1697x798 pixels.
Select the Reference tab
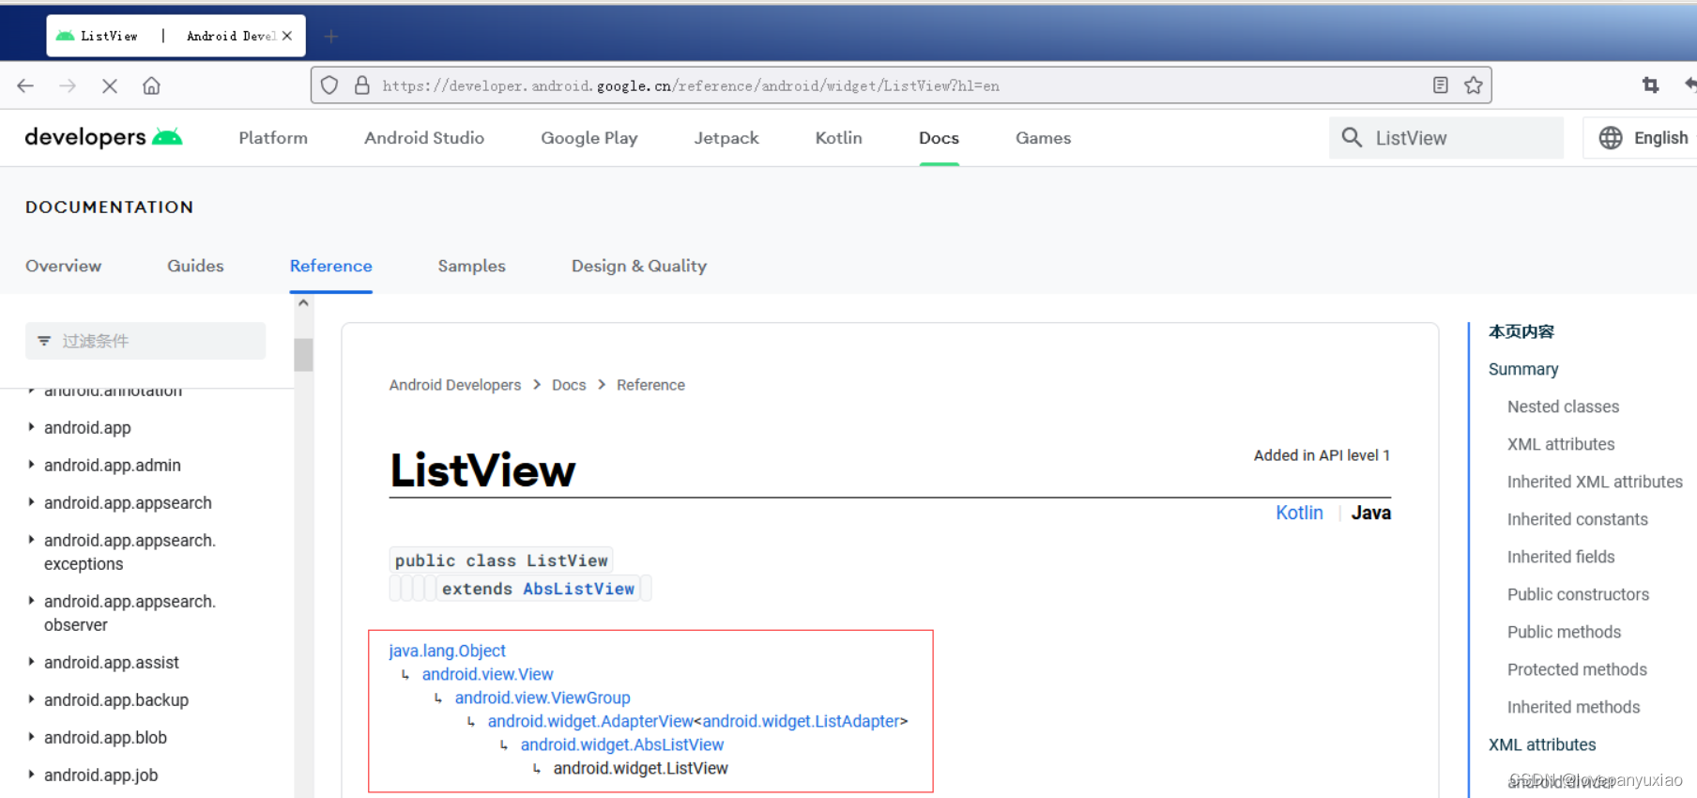tap(330, 266)
